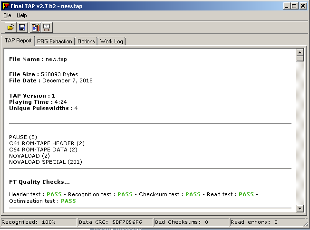The height and width of the screenshot is (230, 310).
Task: Minimize the Final TAP window
Action: [287, 6]
